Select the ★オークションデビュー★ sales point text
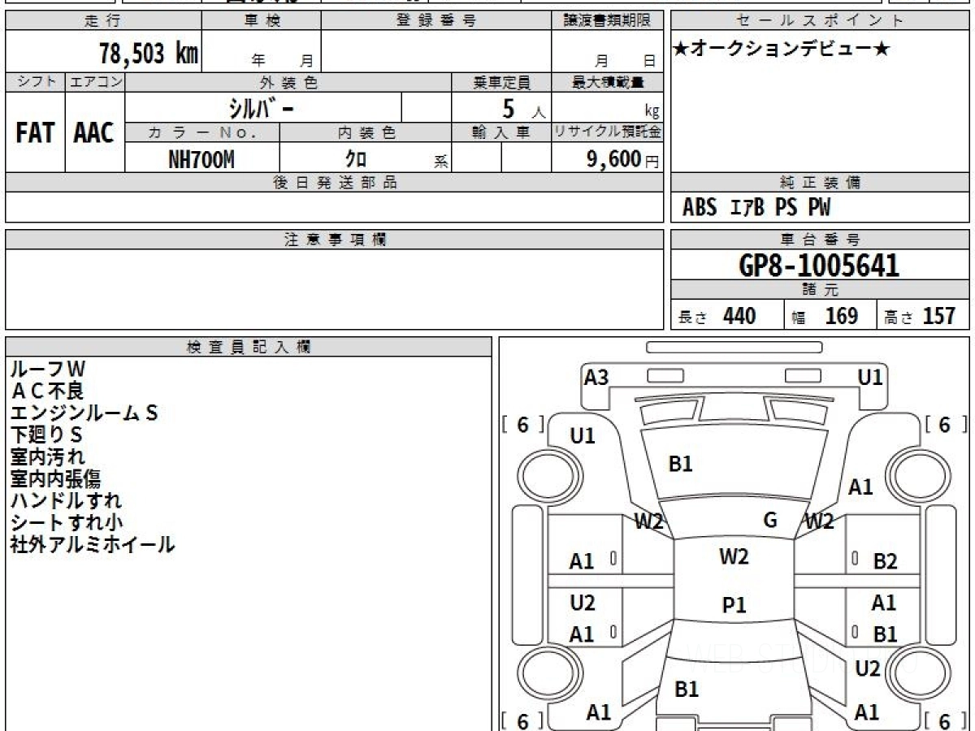This screenshot has height=731, width=975. coord(782,49)
